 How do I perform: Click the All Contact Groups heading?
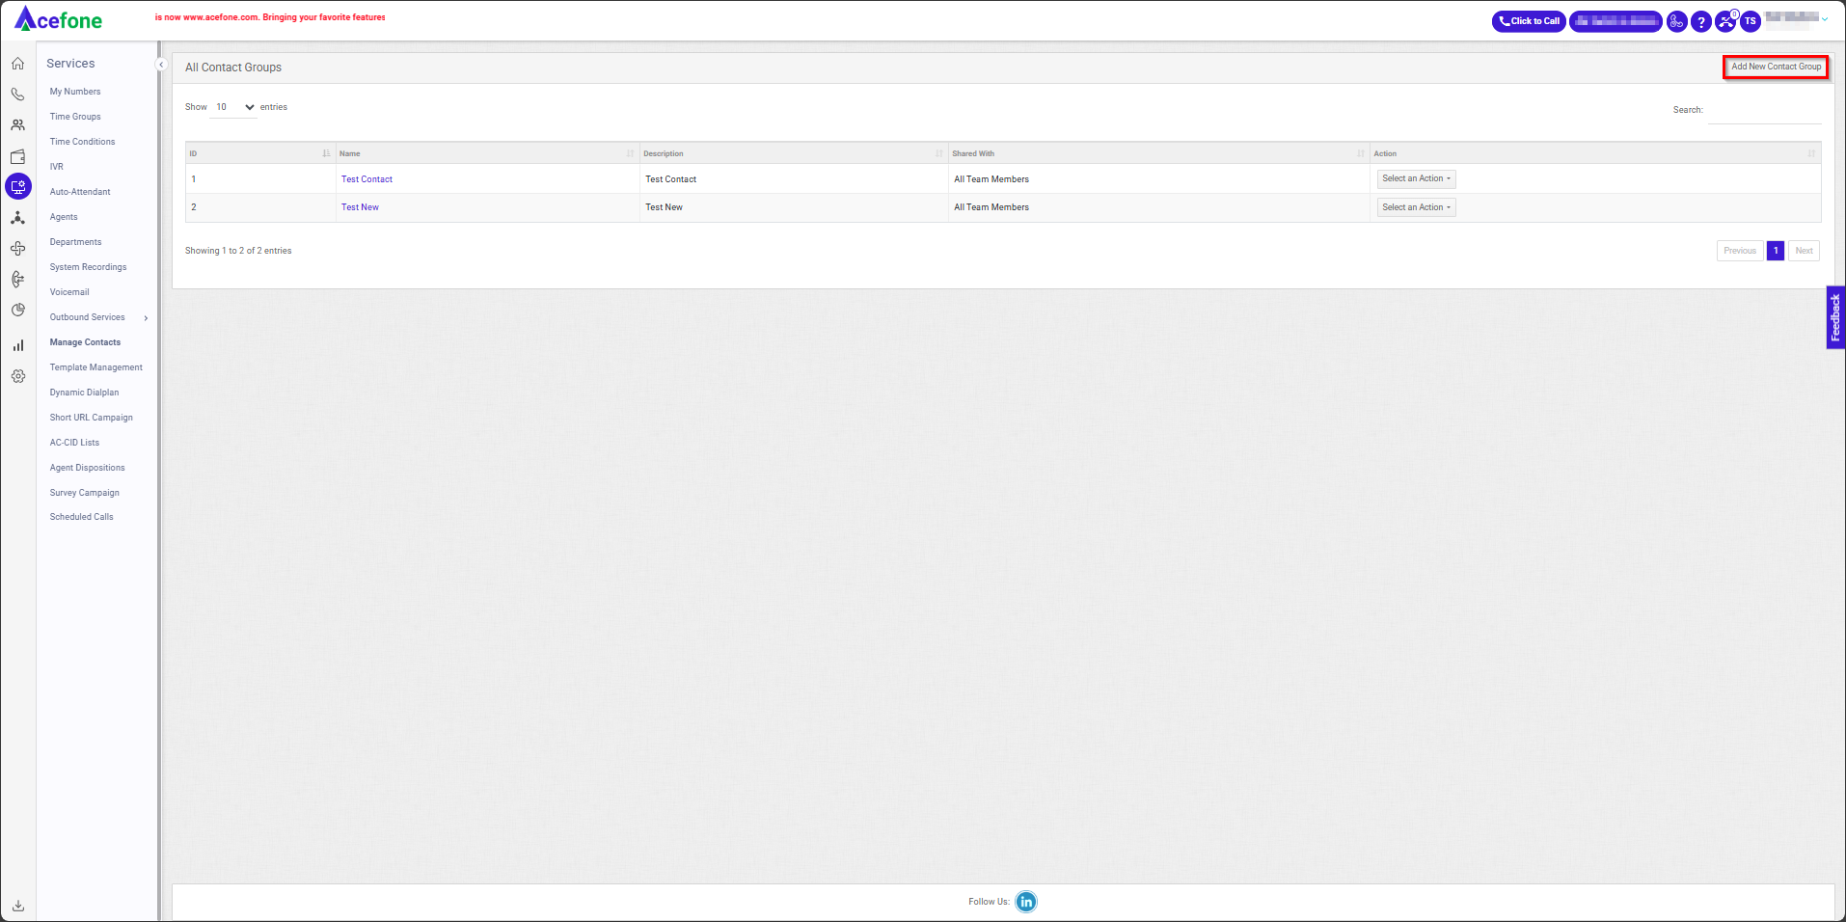[x=233, y=68]
